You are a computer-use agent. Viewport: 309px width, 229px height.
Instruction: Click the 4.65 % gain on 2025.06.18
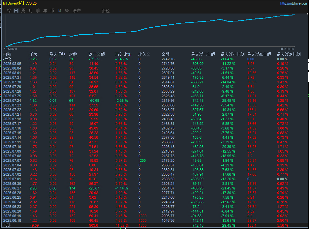coord(121,220)
